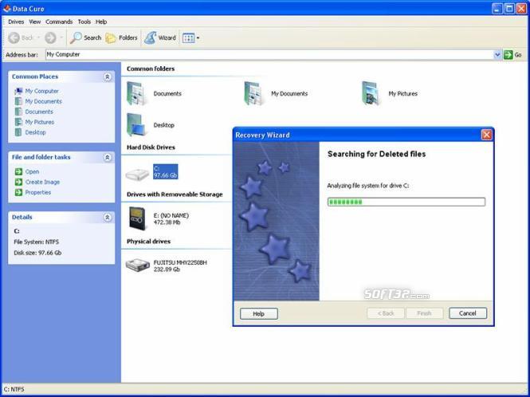This screenshot has height=397, width=530.
Task: Select My Pictures folder icon
Action: pyautogui.click(x=371, y=94)
